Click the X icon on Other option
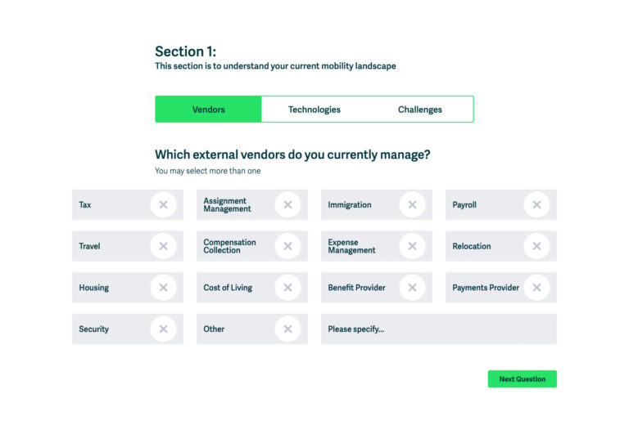The height and width of the screenshot is (434, 629). point(287,329)
